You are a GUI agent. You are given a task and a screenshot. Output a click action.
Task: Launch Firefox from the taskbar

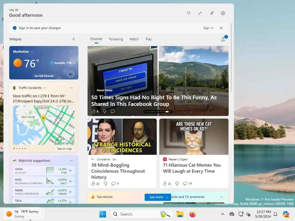coord(192,214)
